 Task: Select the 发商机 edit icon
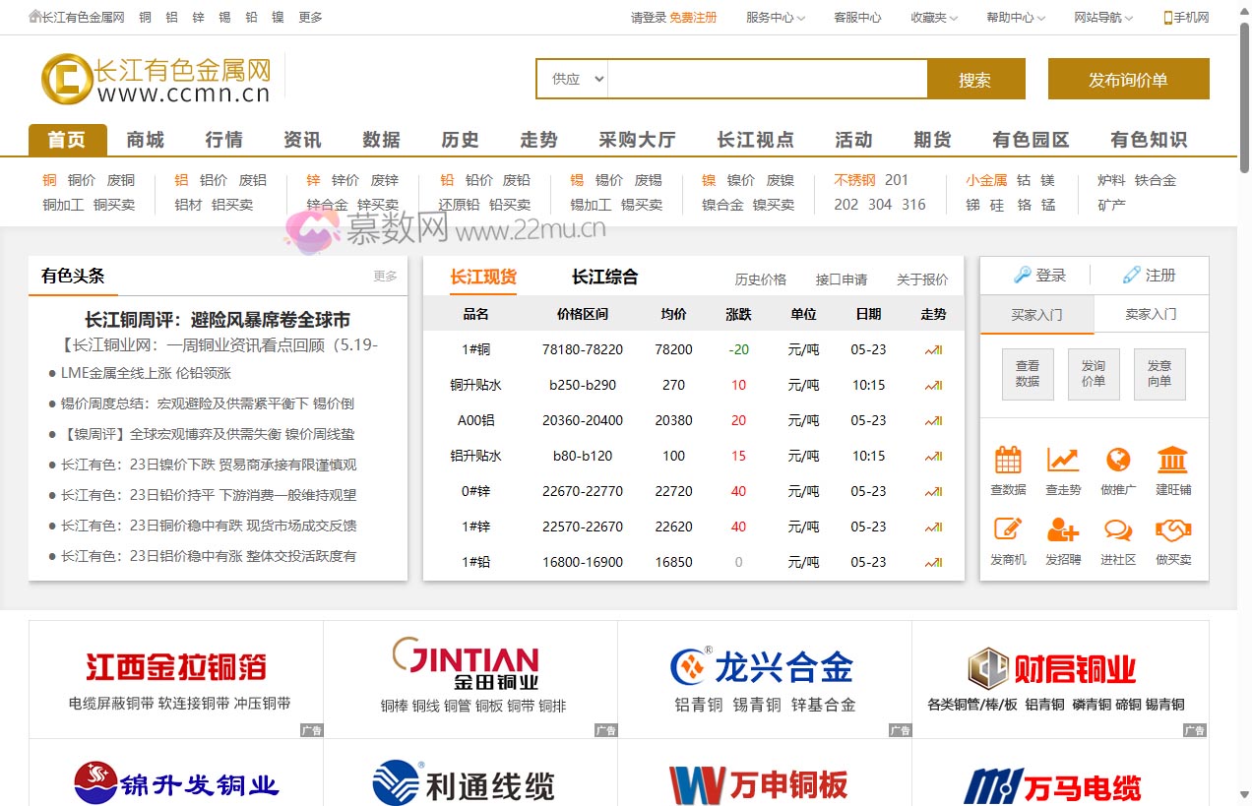(1007, 531)
